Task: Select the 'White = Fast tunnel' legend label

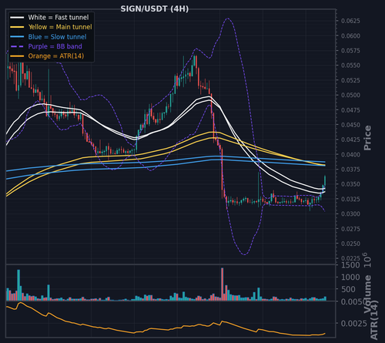Action: click(x=59, y=17)
